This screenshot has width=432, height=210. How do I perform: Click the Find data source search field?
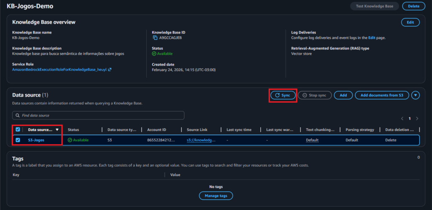(101, 115)
